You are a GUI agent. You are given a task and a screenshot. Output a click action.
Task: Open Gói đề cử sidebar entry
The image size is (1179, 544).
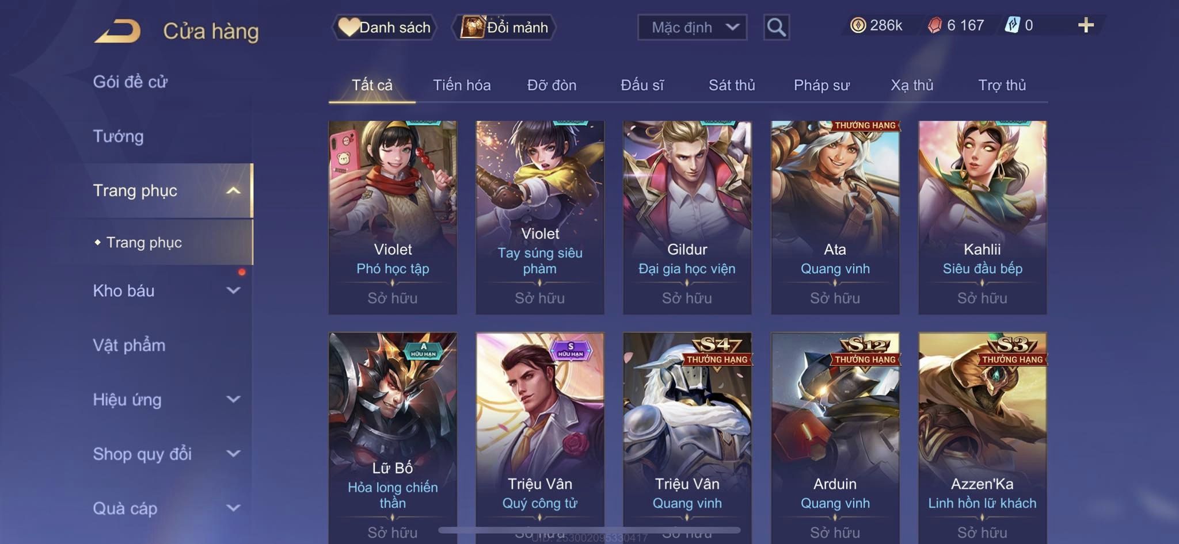coord(130,82)
